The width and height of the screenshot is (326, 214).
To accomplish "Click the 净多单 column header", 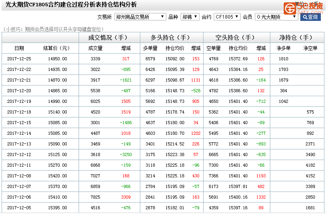I will click(x=283, y=48).
